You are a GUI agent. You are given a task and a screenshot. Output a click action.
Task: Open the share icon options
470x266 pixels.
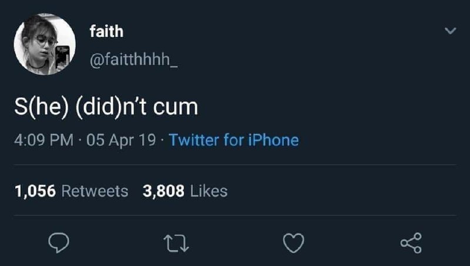tap(411, 243)
